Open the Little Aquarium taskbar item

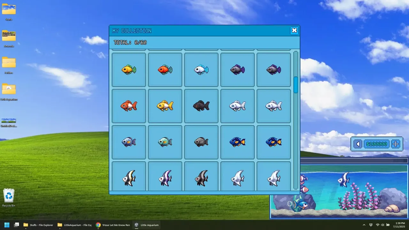[x=146, y=225]
